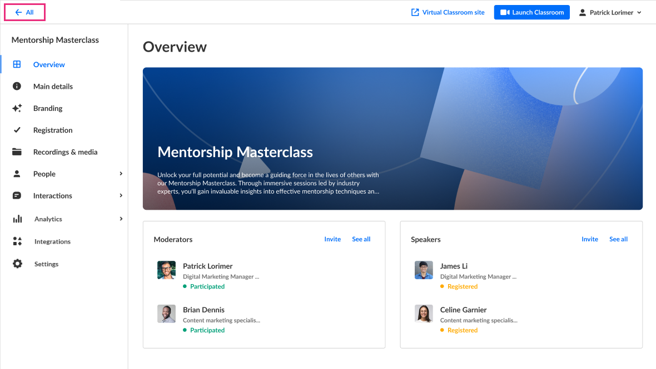Viewport: 656px width, 369px height.
Task: Click James Li's avatar photo
Action: [424, 270]
